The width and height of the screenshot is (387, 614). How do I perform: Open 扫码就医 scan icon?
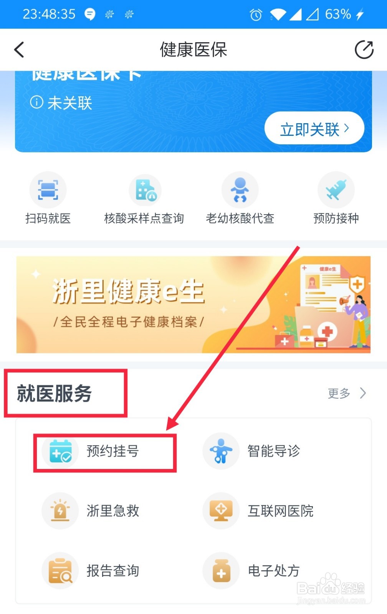48,190
